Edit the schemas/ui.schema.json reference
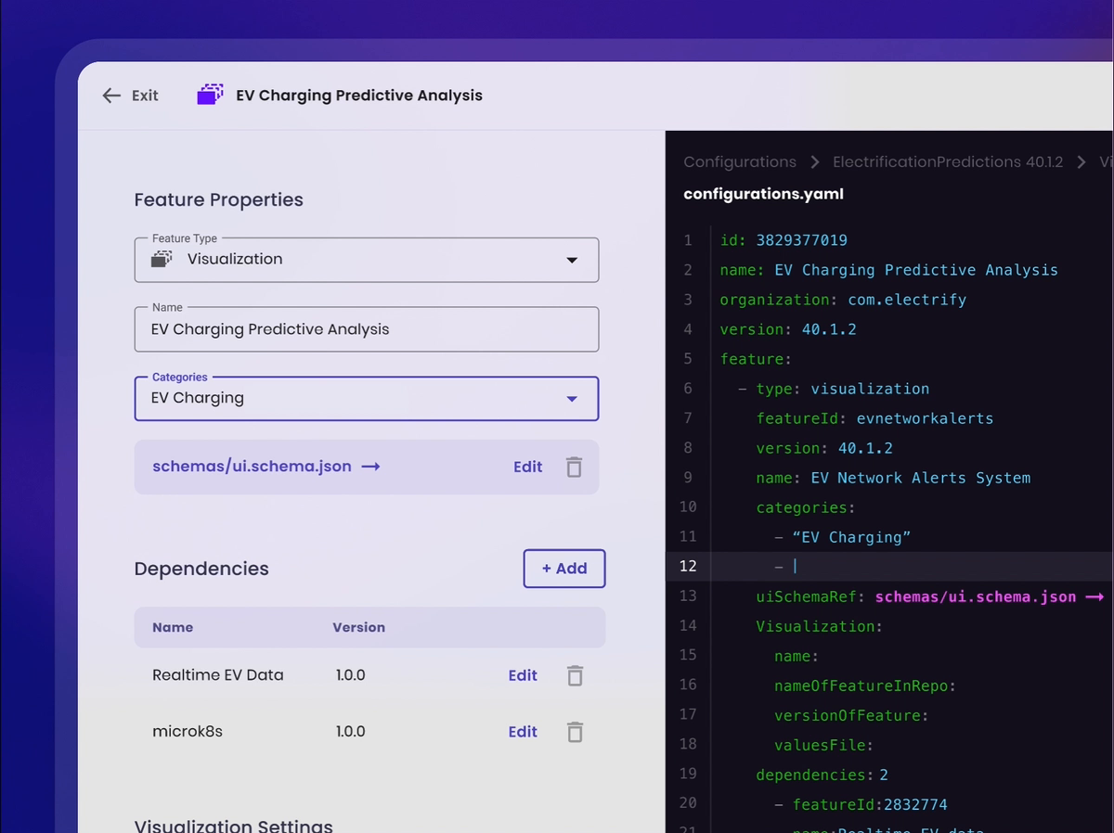1114x833 pixels. point(527,467)
